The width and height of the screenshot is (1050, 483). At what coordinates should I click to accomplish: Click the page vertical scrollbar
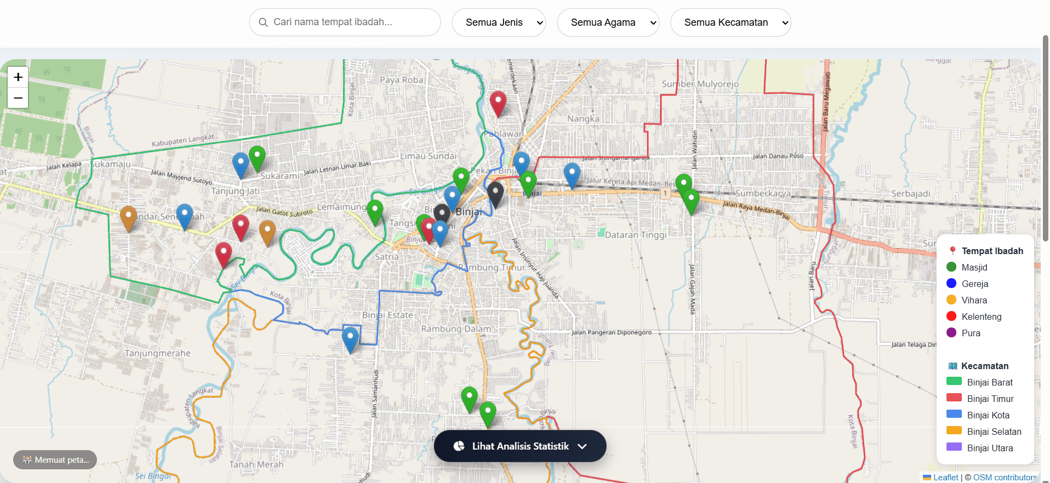[x=1046, y=137]
